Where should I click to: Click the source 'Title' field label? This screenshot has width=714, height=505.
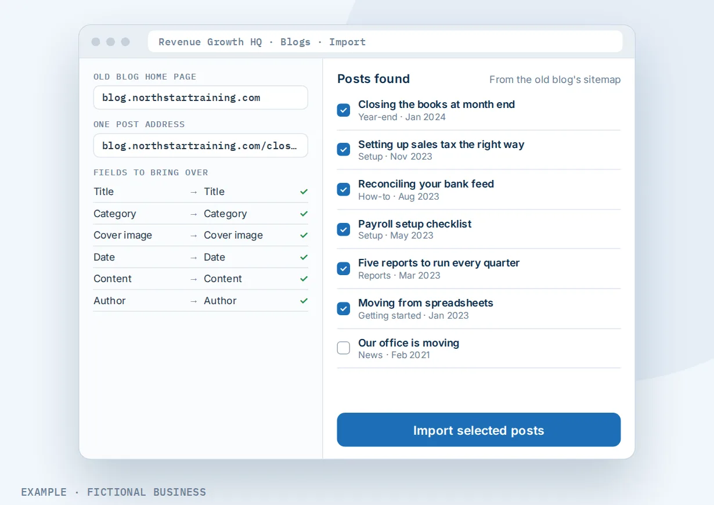(103, 192)
